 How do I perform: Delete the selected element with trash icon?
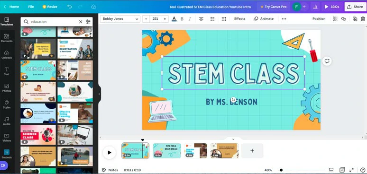[363, 19]
